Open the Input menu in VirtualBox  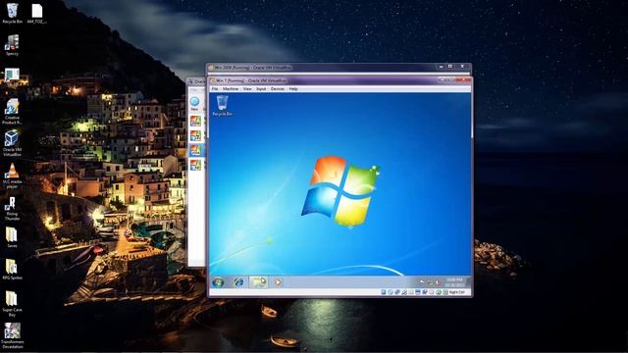(x=261, y=89)
